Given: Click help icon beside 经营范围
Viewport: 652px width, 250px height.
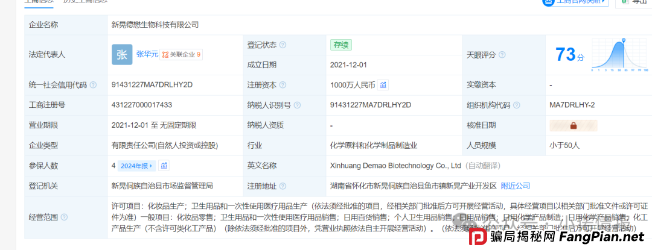Looking at the screenshot, I should (x=64, y=217).
